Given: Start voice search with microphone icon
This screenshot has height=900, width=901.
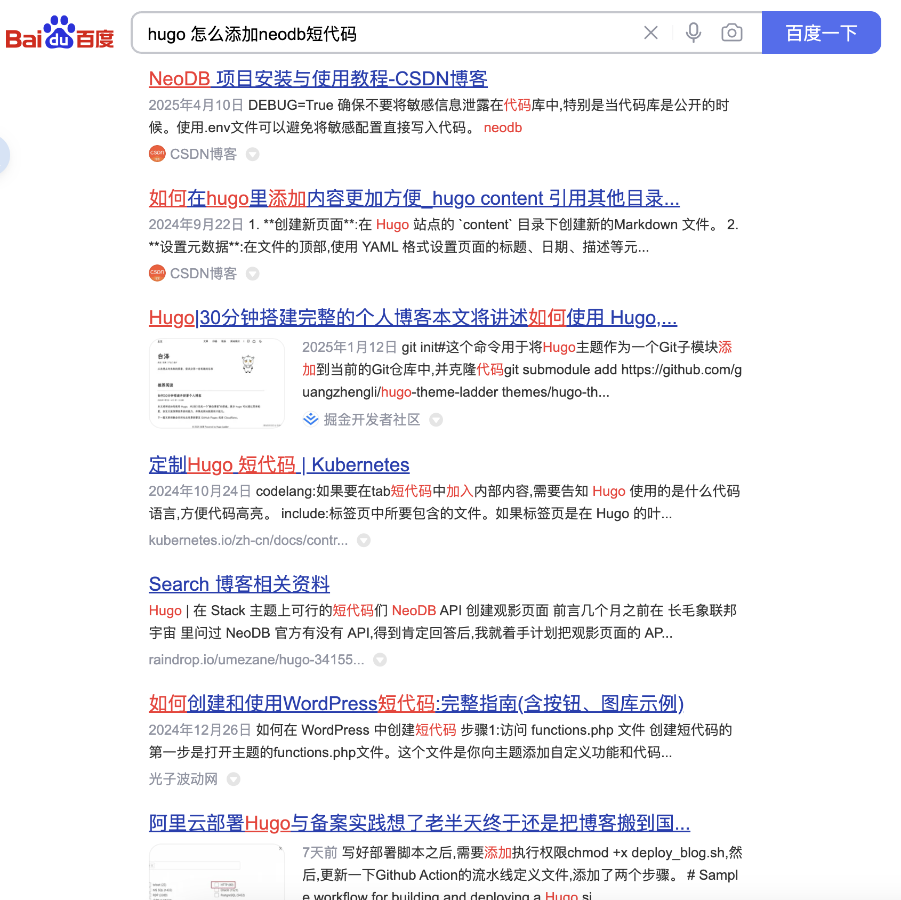Looking at the screenshot, I should (693, 33).
